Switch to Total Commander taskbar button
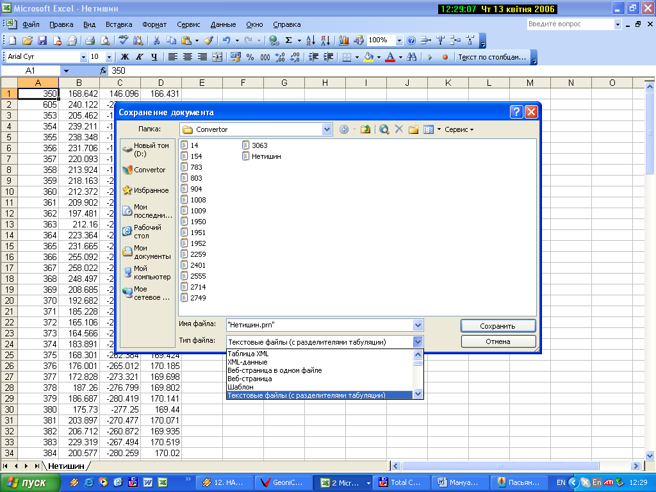This screenshot has width=656, height=492. (401, 482)
